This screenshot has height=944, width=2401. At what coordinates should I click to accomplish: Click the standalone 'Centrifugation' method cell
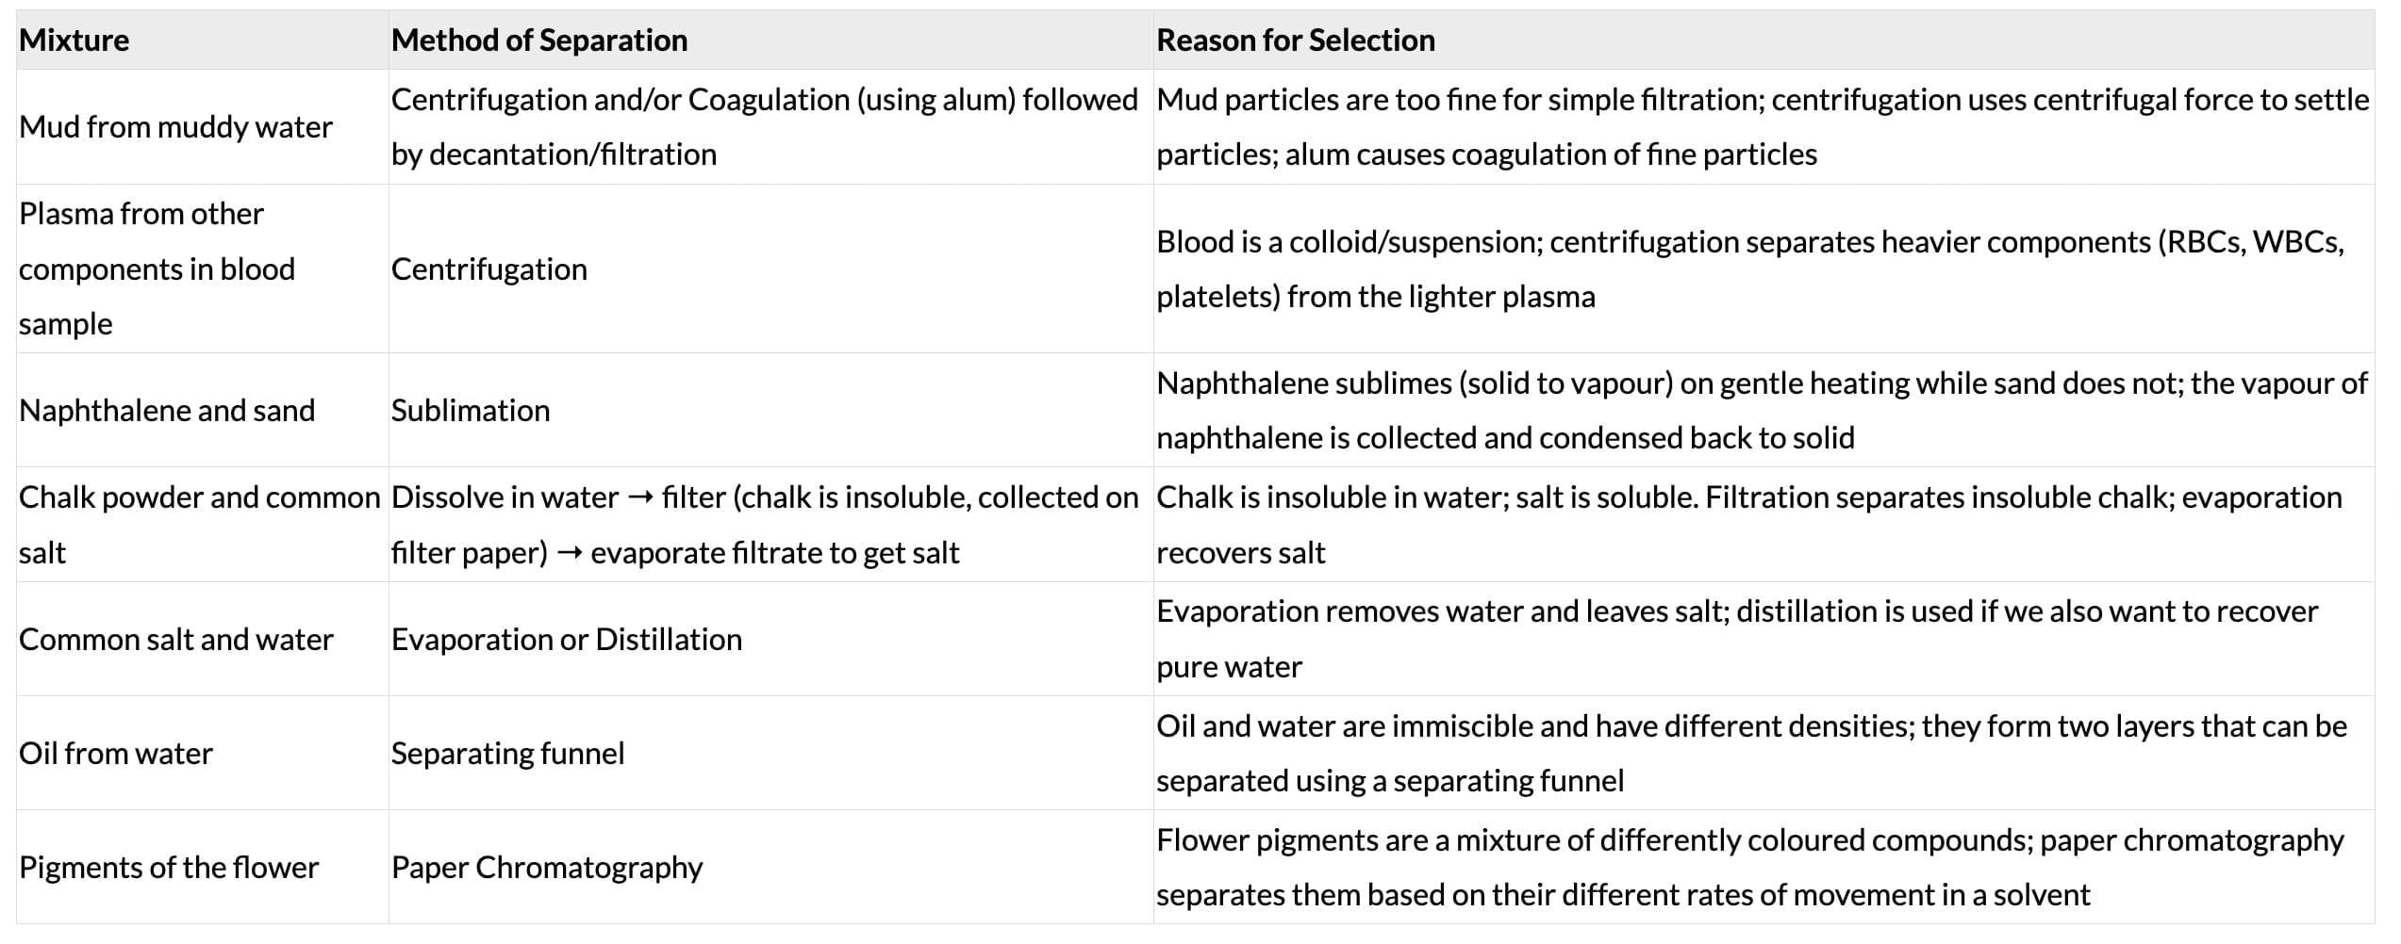(489, 269)
